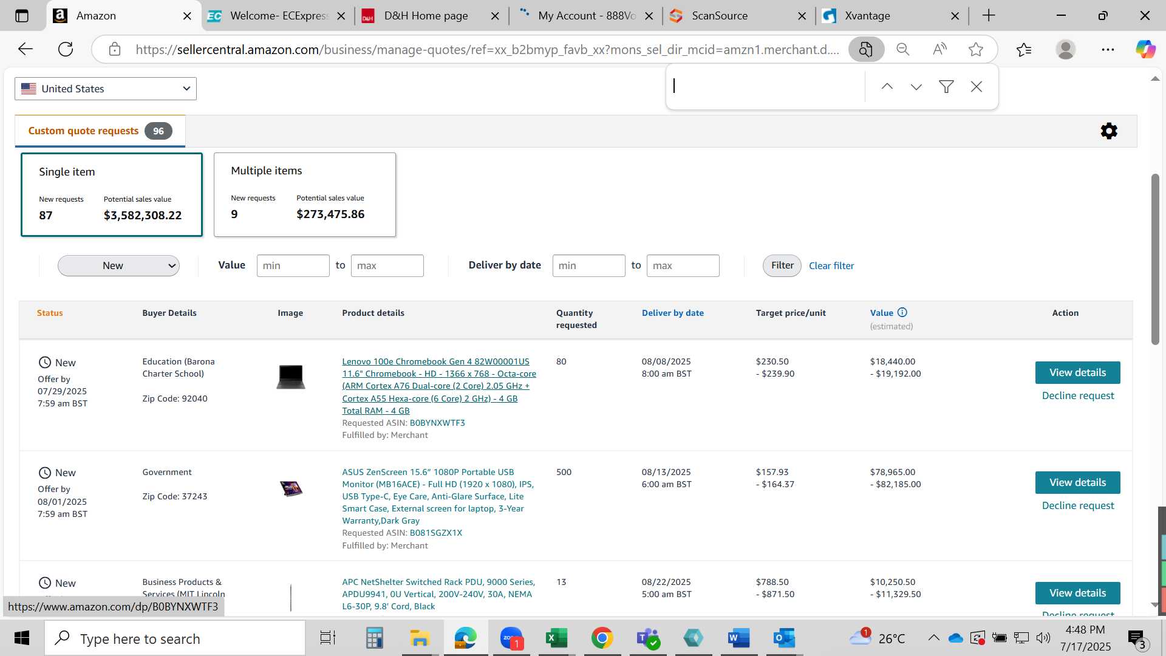Open quote settings gear icon

pos(1109,131)
